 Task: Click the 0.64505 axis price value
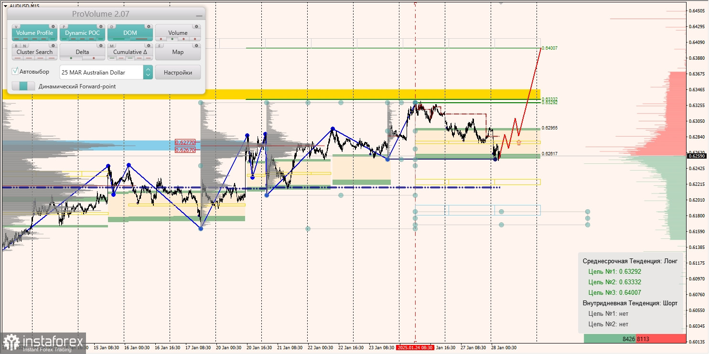pyautogui.click(x=698, y=11)
